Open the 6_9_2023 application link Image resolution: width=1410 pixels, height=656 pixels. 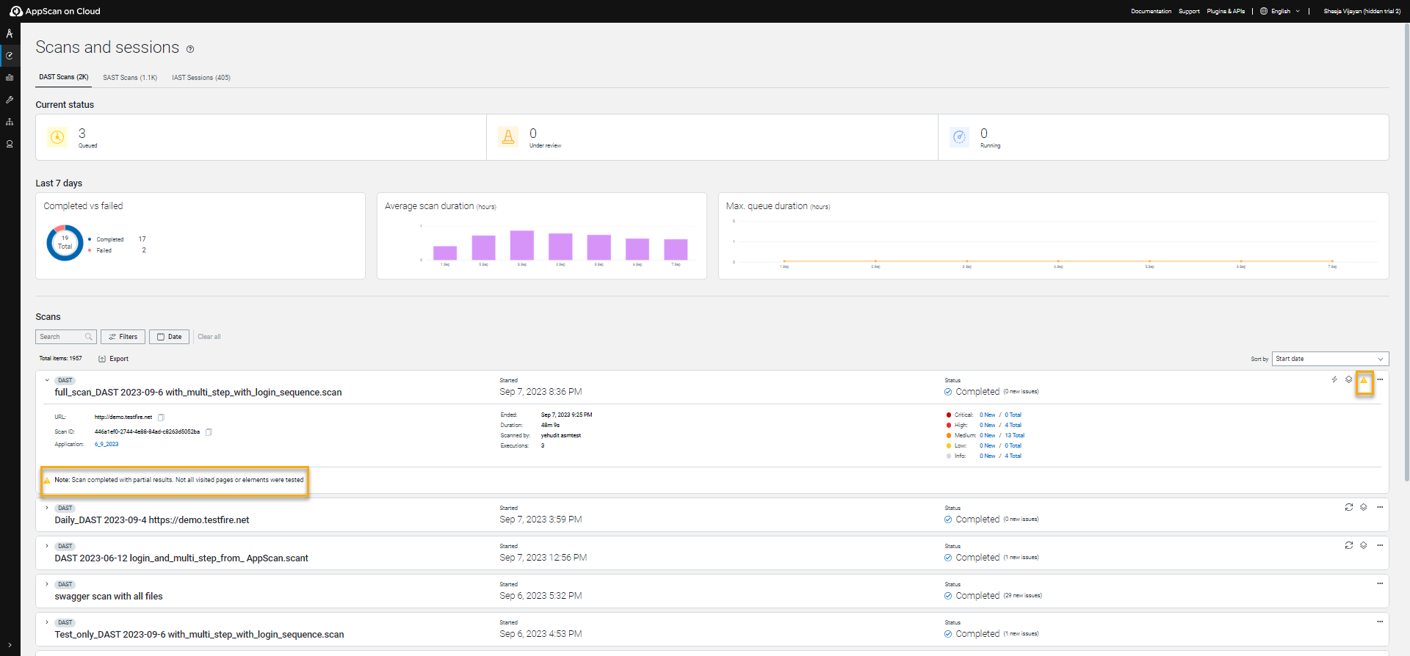(x=106, y=445)
